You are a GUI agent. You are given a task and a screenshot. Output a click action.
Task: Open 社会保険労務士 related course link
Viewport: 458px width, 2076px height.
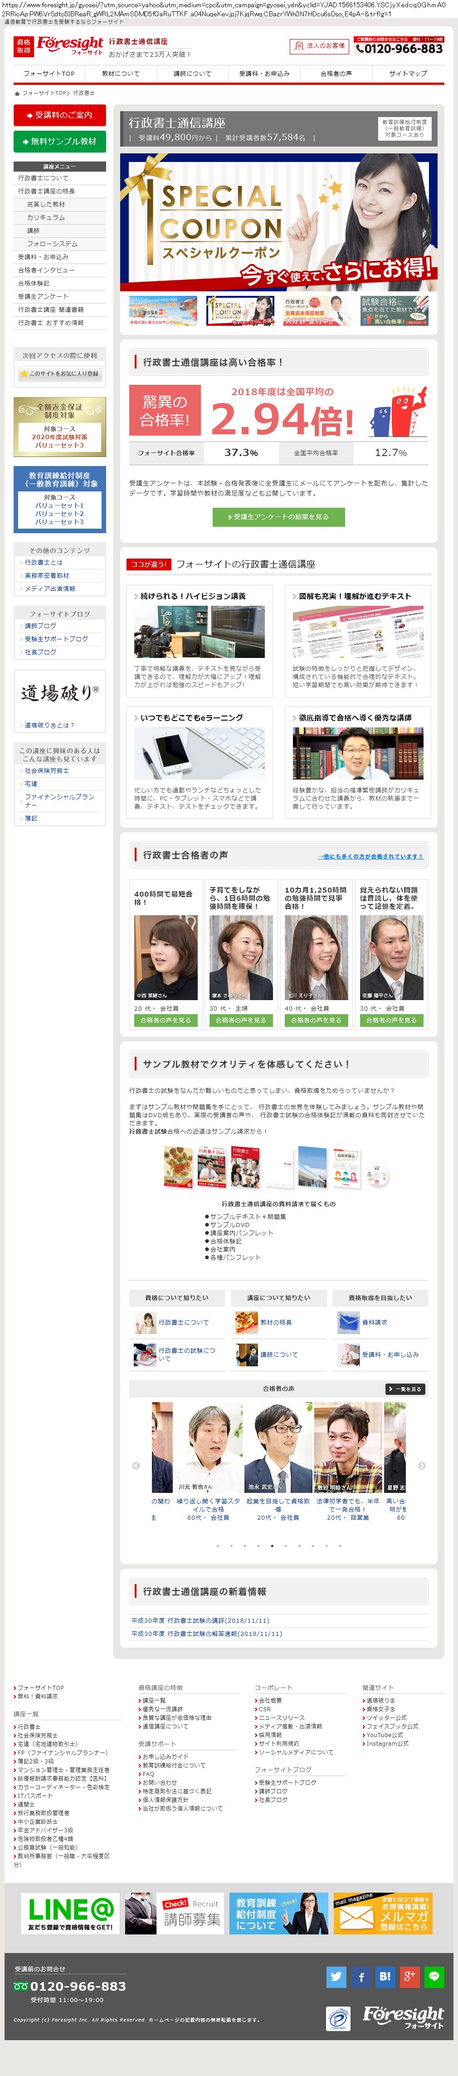(x=47, y=771)
